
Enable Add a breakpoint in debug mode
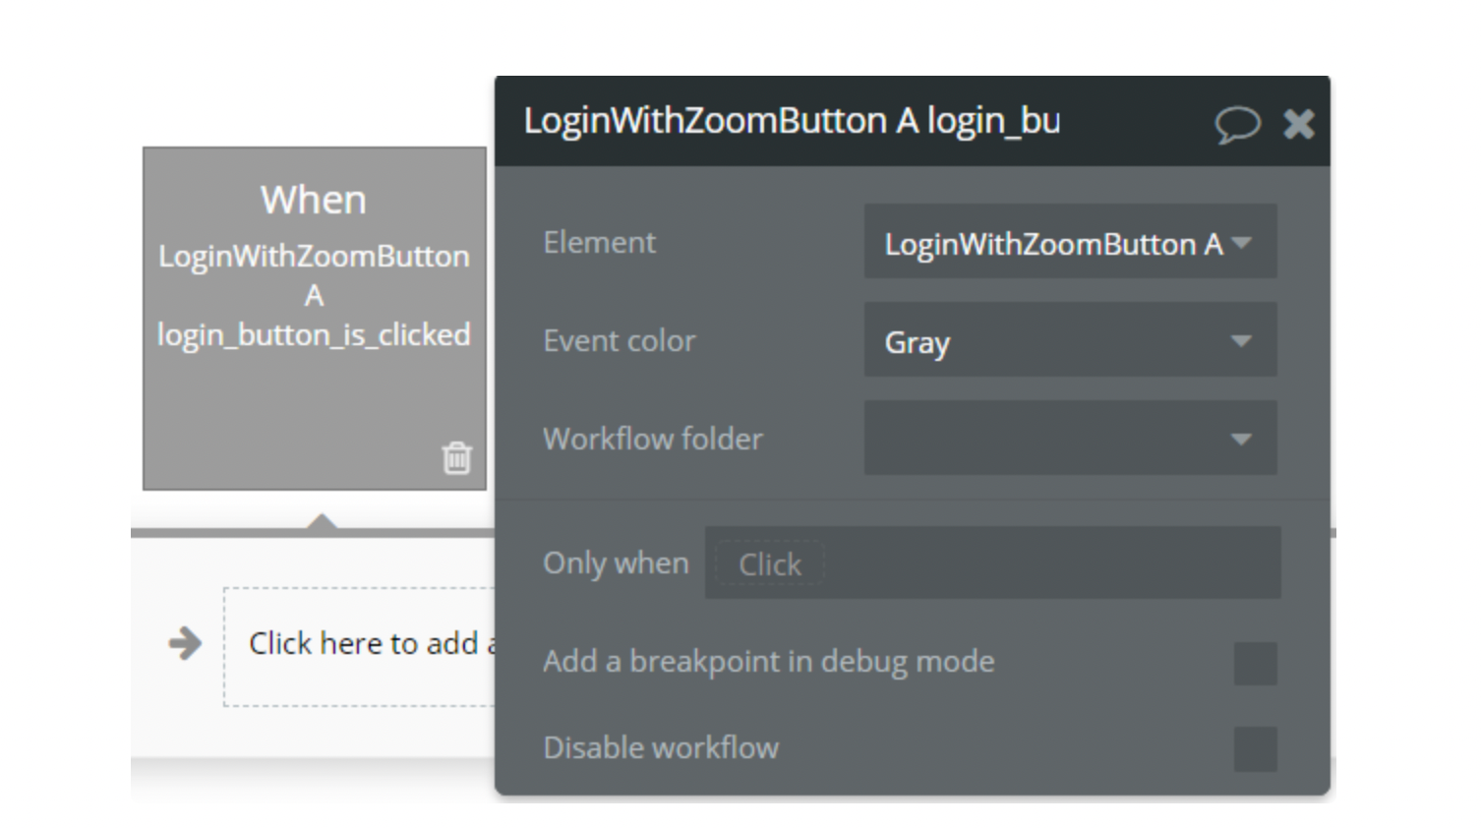coord(1255,664)
